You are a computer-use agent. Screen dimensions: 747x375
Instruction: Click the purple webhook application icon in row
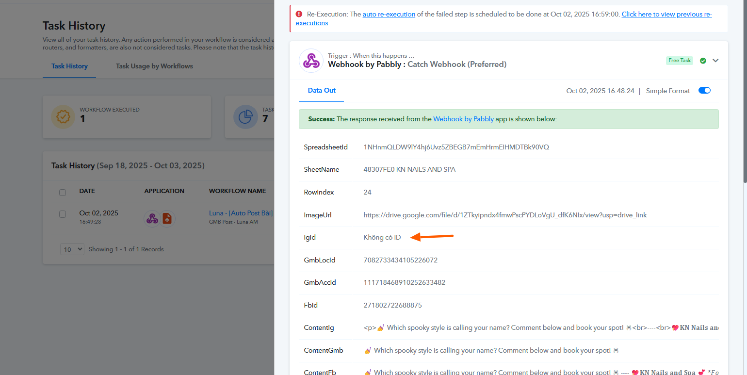click(x=152, y=218)
